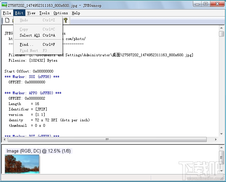The width and height of the screenshot is (226, 182).
Task: Click the yellow question mark Help icon
Action: click(66, 20)
